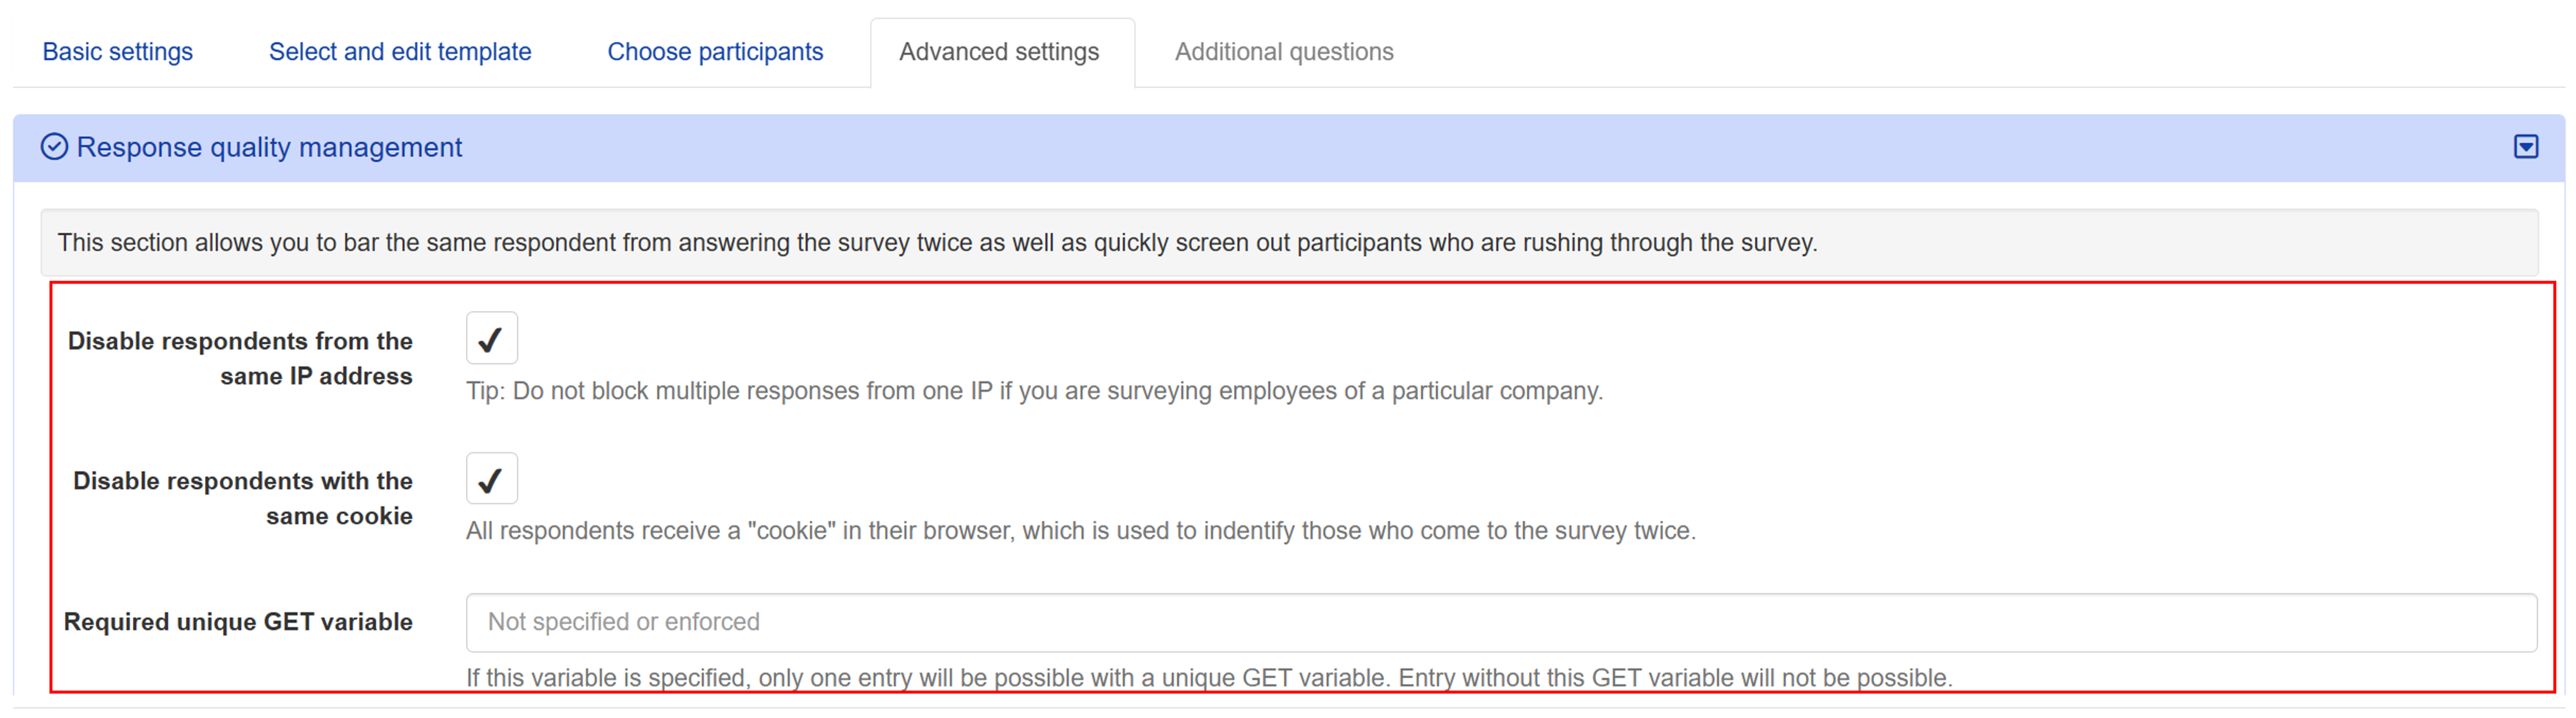The image size is (2576, 718).
Task: Click the Response quality management heading
Action: click(x=269, y=147)
